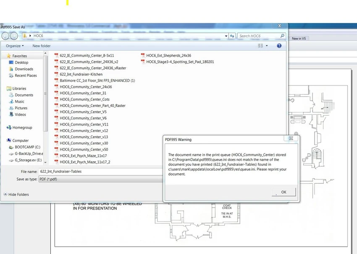The height and width of the screenshot is (254, 357).
Task: Select file HOC6_Community_Center_Cots
Action: 84,99
